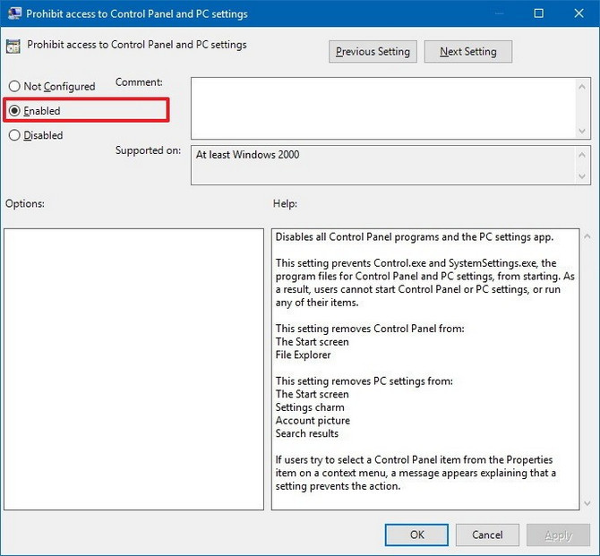Click the Apply button
The width and height of the screenshot is (600, 556).
coord(558,535)
